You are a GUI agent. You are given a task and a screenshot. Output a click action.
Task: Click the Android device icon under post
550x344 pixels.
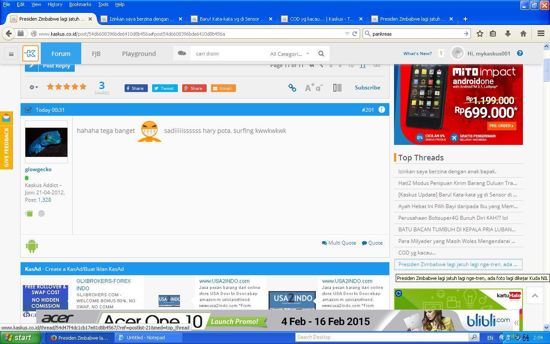coord(32,246)
